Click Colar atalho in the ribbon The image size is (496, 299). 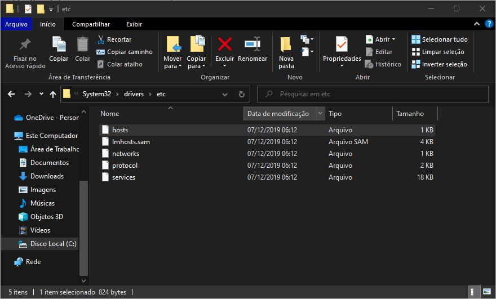(119, 64)
